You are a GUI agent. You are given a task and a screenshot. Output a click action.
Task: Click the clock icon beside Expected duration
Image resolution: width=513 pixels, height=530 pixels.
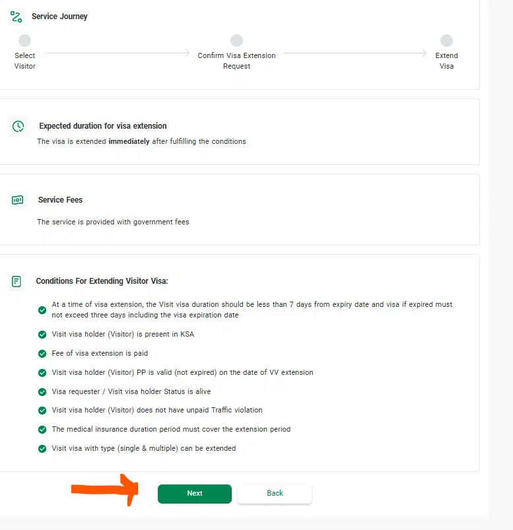coord(18,126)
